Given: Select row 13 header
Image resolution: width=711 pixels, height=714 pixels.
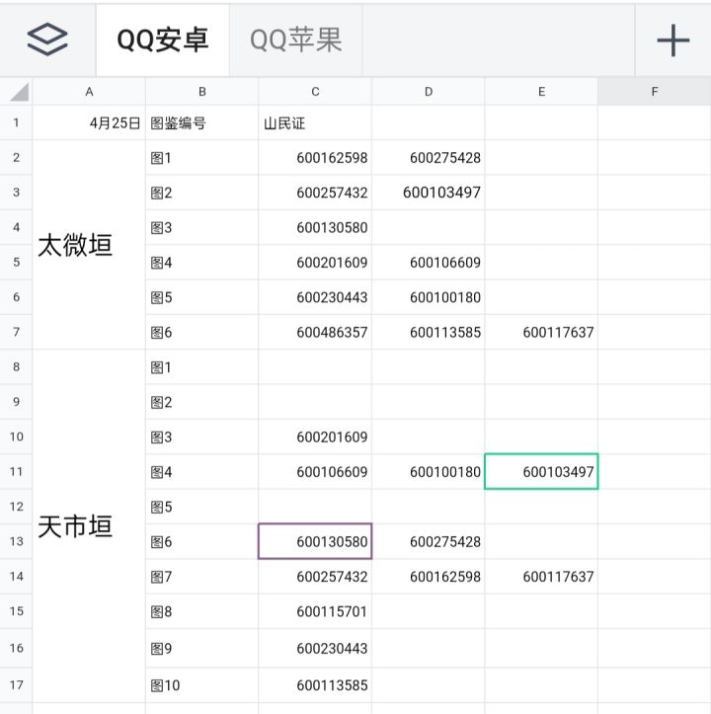Looking at the screenshot, I should click(x=16, y=541).
